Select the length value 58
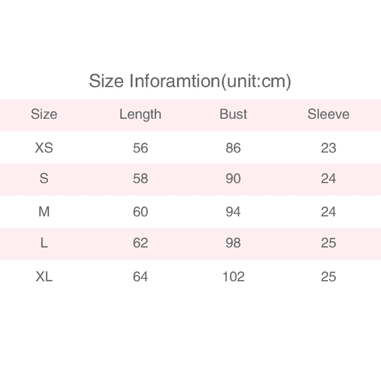The image size is (381, 381). tap(140, 179)
